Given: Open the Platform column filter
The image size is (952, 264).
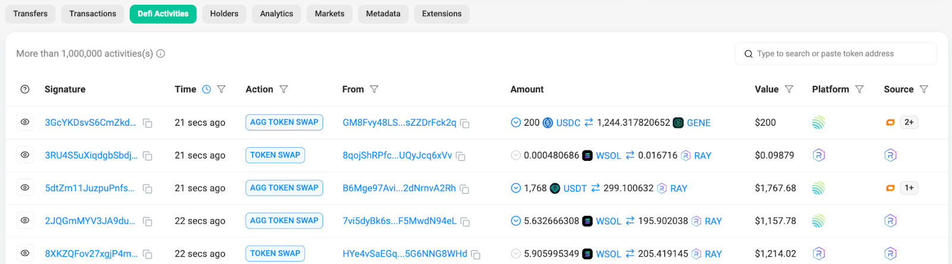Looking at the screenshot, I should click(x=859, y=90).
